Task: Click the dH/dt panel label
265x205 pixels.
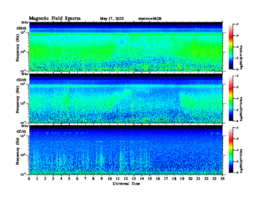Action: pos(21,28)
